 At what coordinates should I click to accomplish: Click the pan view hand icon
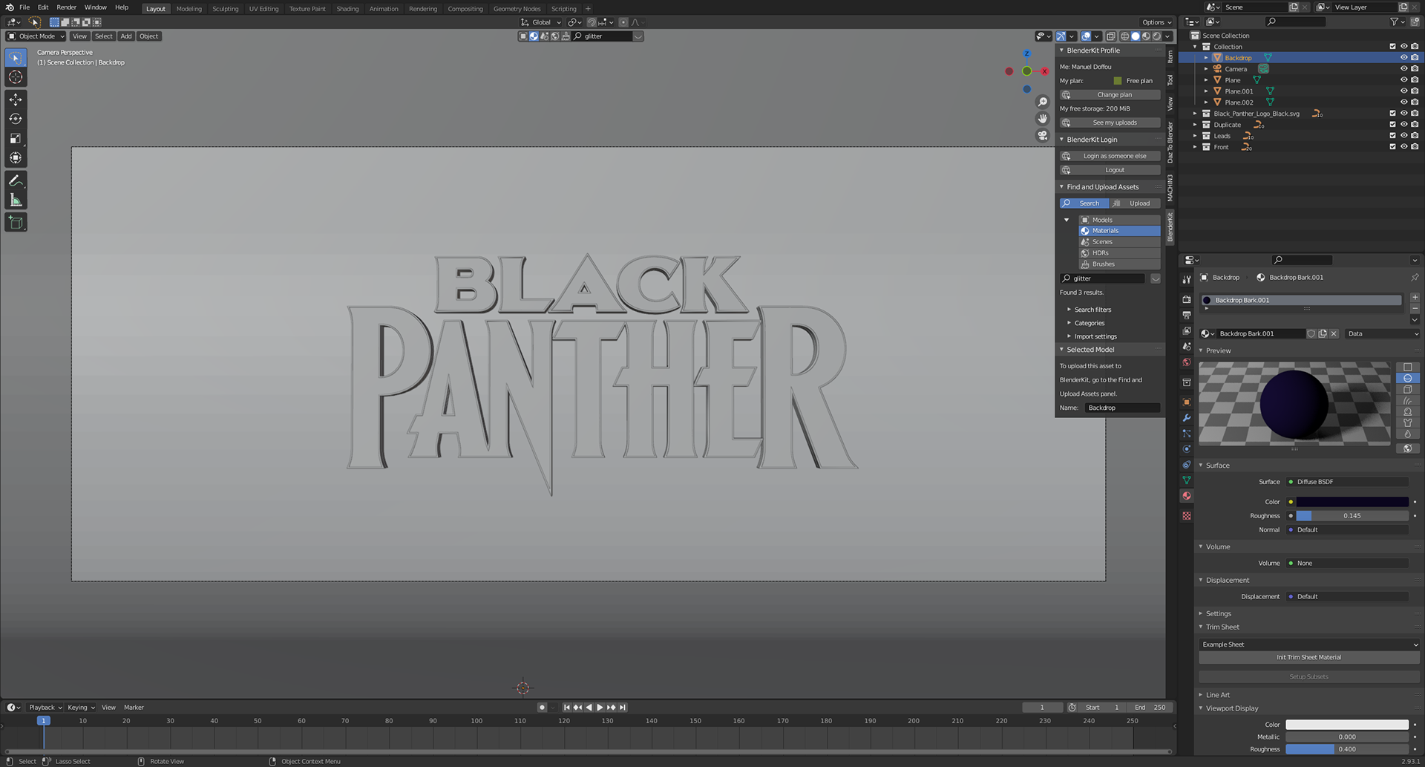tap(1043, 119)
